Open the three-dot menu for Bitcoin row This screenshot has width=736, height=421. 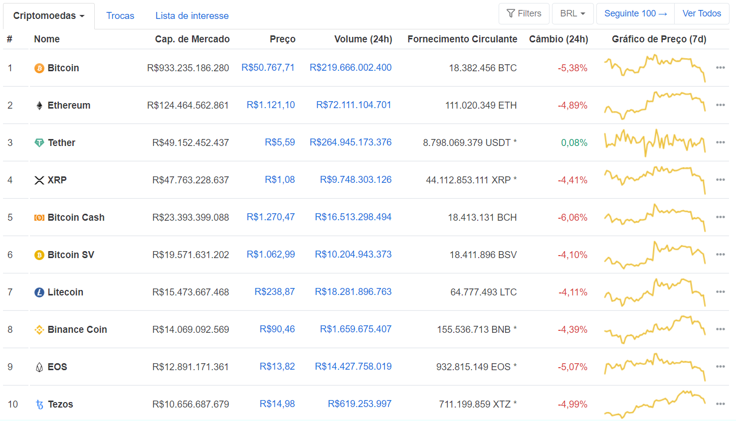720,68
